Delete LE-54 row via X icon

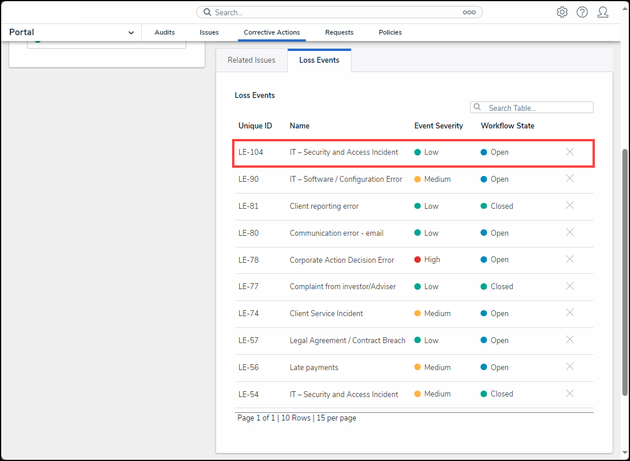click(570, 394)
